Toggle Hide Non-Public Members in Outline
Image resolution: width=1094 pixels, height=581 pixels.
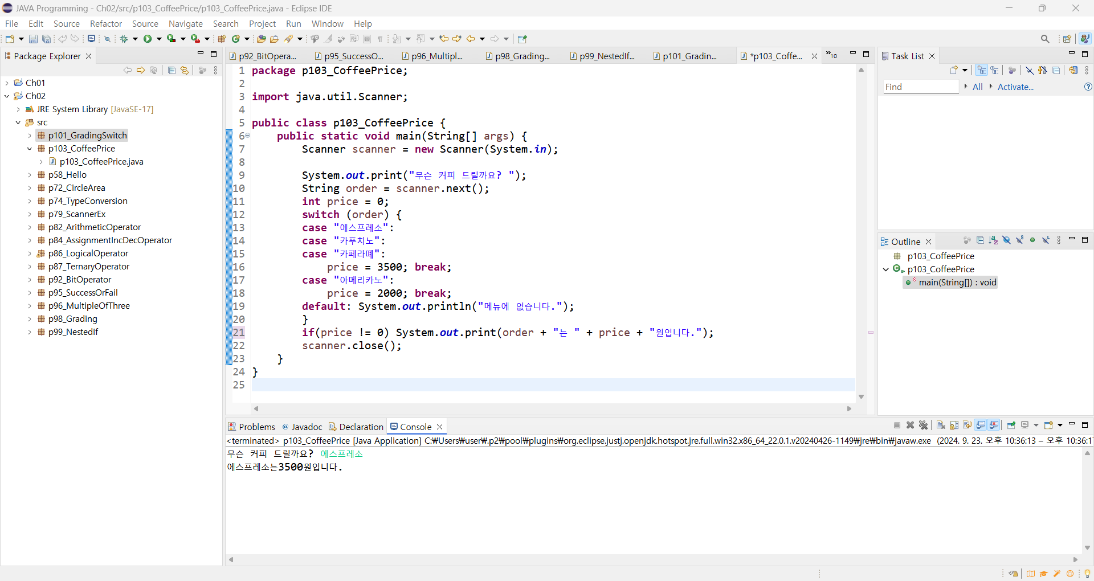pos(1032,240)
